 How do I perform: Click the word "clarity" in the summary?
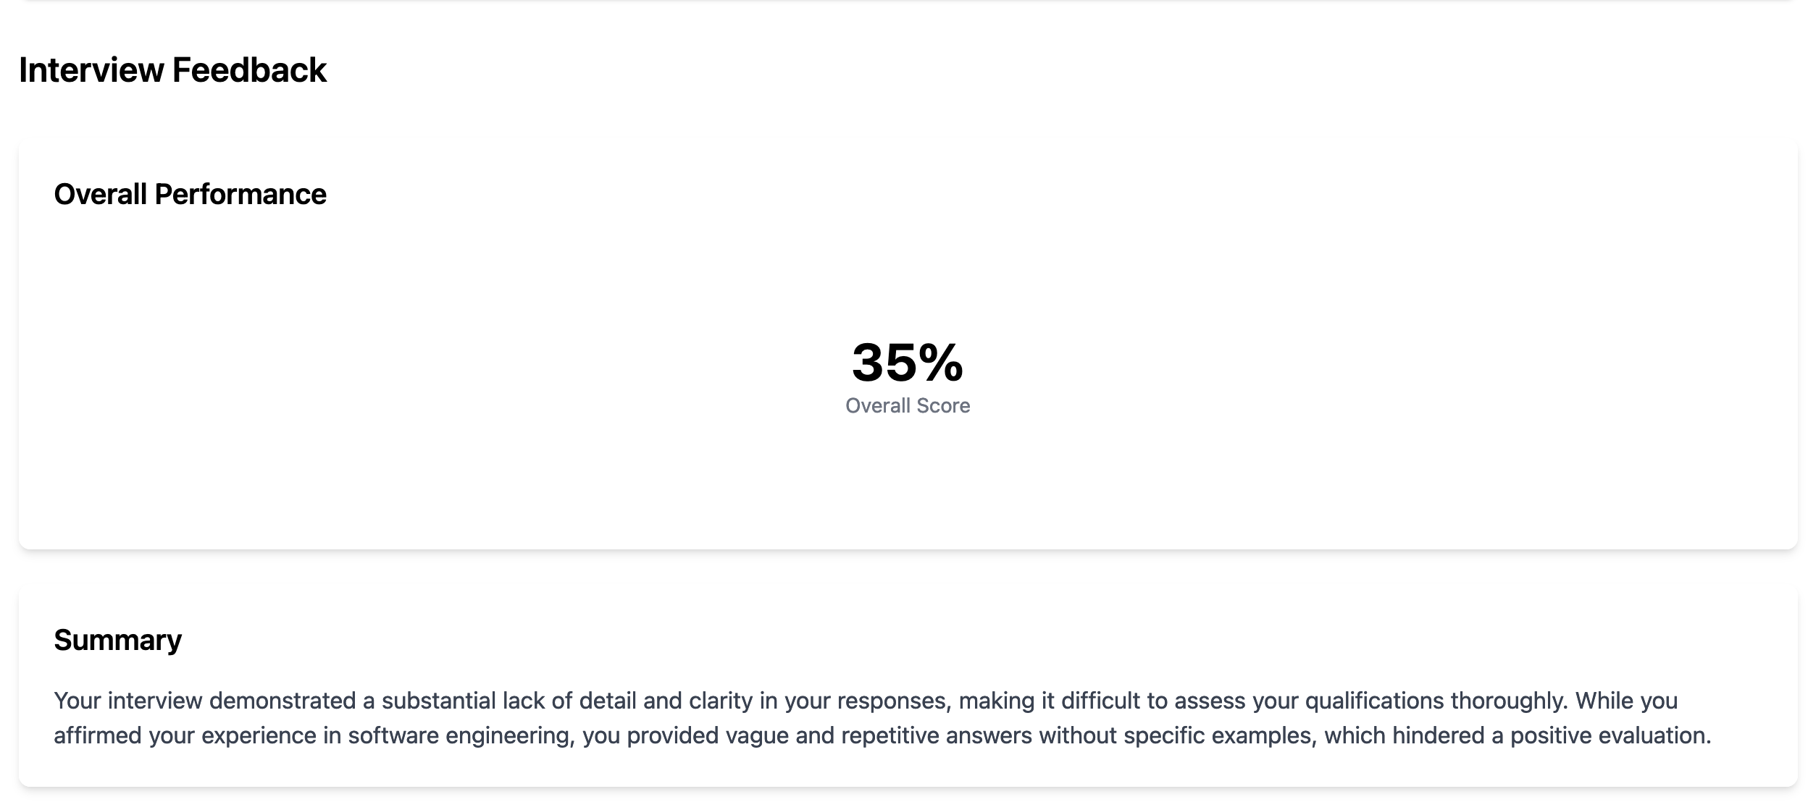[x=721, y=701]
